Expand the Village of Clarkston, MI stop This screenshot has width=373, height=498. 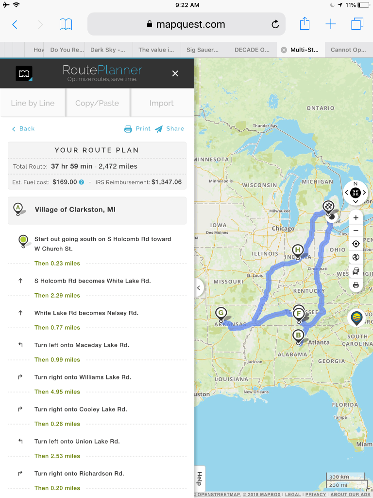pyautogui.click(x=97, y=210)
